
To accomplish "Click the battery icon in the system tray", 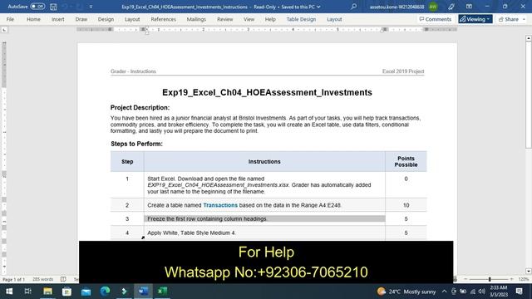I will 463,292.
